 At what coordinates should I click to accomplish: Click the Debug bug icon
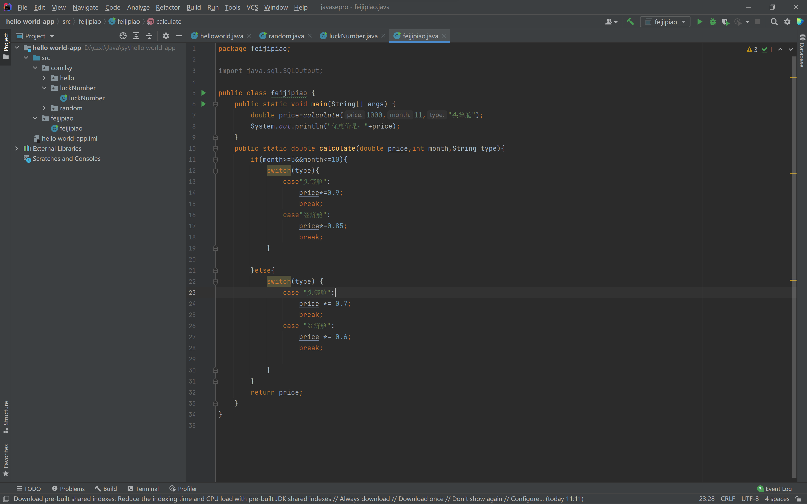tap(713, 22)
